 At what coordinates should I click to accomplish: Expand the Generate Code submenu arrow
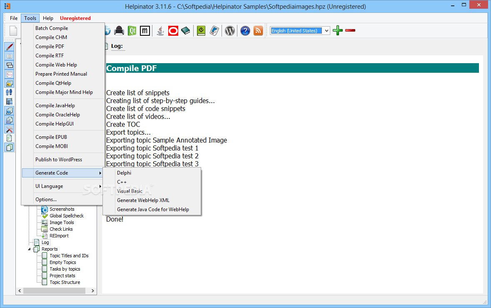(100, 173)
